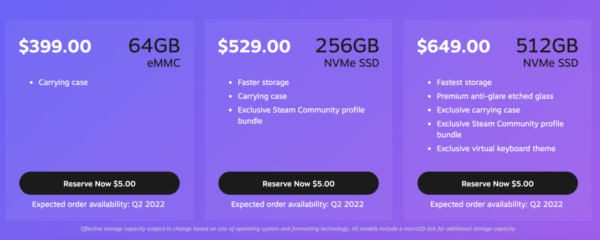
Task: Click Exclusive Steam Community bundle in the $529 card
Action: coord(301,115)
